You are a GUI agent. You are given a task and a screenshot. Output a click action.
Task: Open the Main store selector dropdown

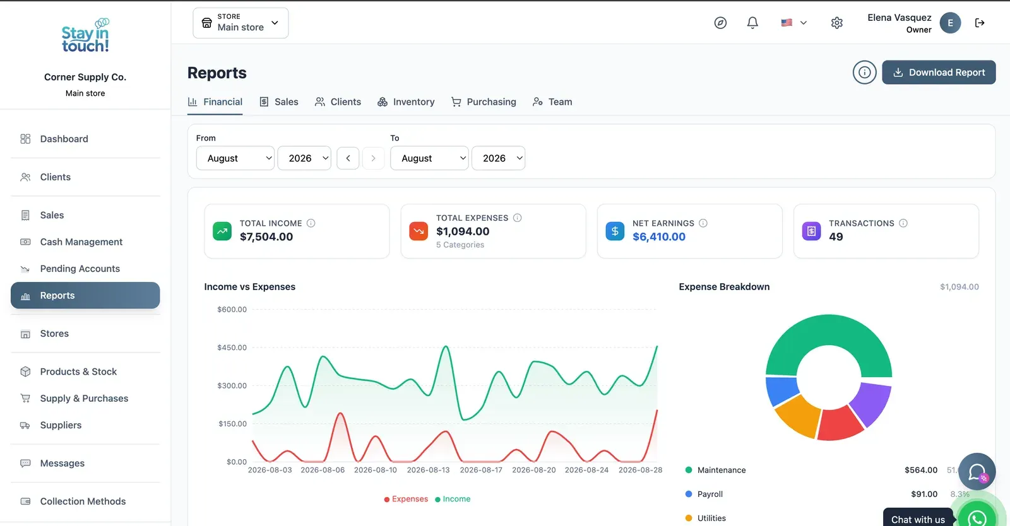click(x=241, y=23)
